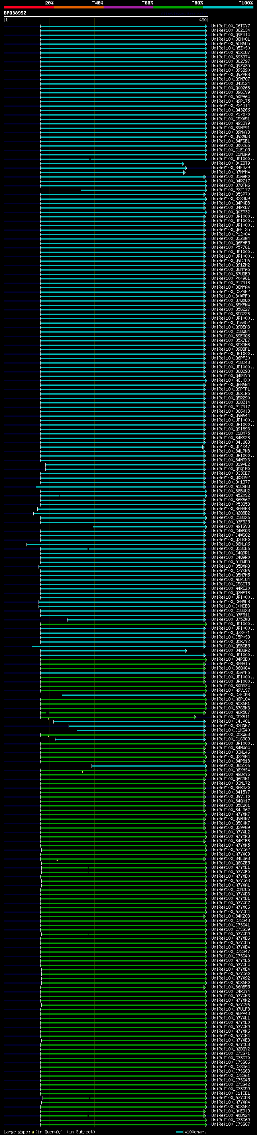Click hit label UniRef100_Q00268
Viewport: 257px width, 1135px height.
[230, 88]
